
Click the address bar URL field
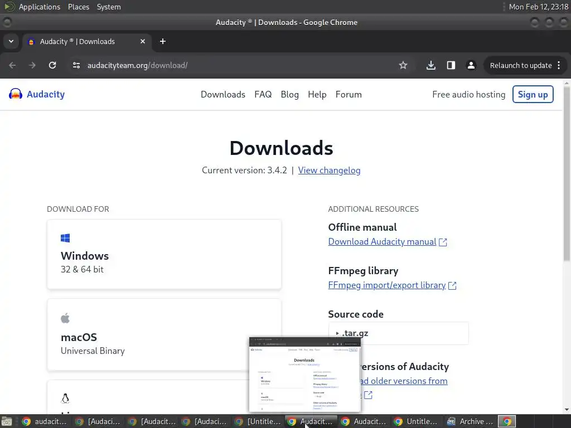233,65
